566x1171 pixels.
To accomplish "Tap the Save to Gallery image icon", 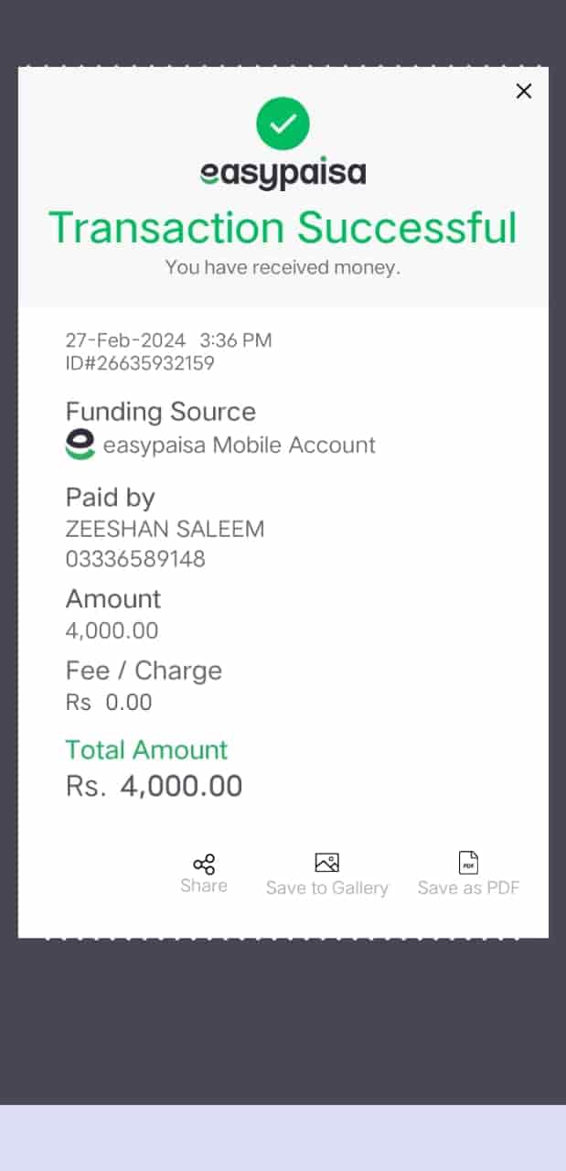I will pos(327,863).
